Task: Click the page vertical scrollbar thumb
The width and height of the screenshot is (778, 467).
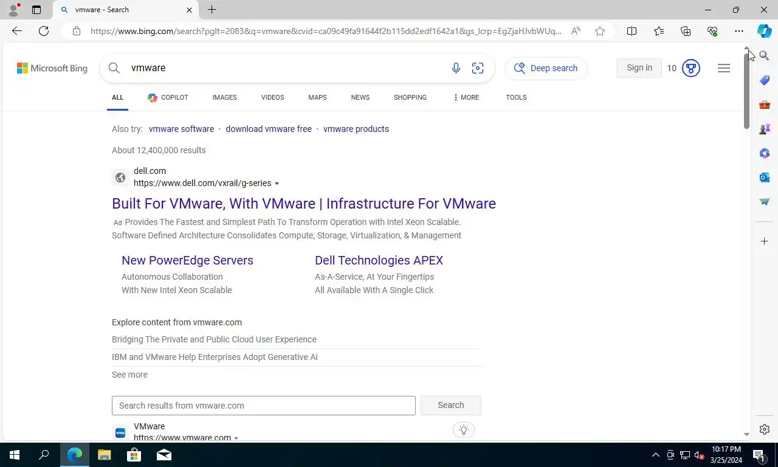Action: click(747, 91)
